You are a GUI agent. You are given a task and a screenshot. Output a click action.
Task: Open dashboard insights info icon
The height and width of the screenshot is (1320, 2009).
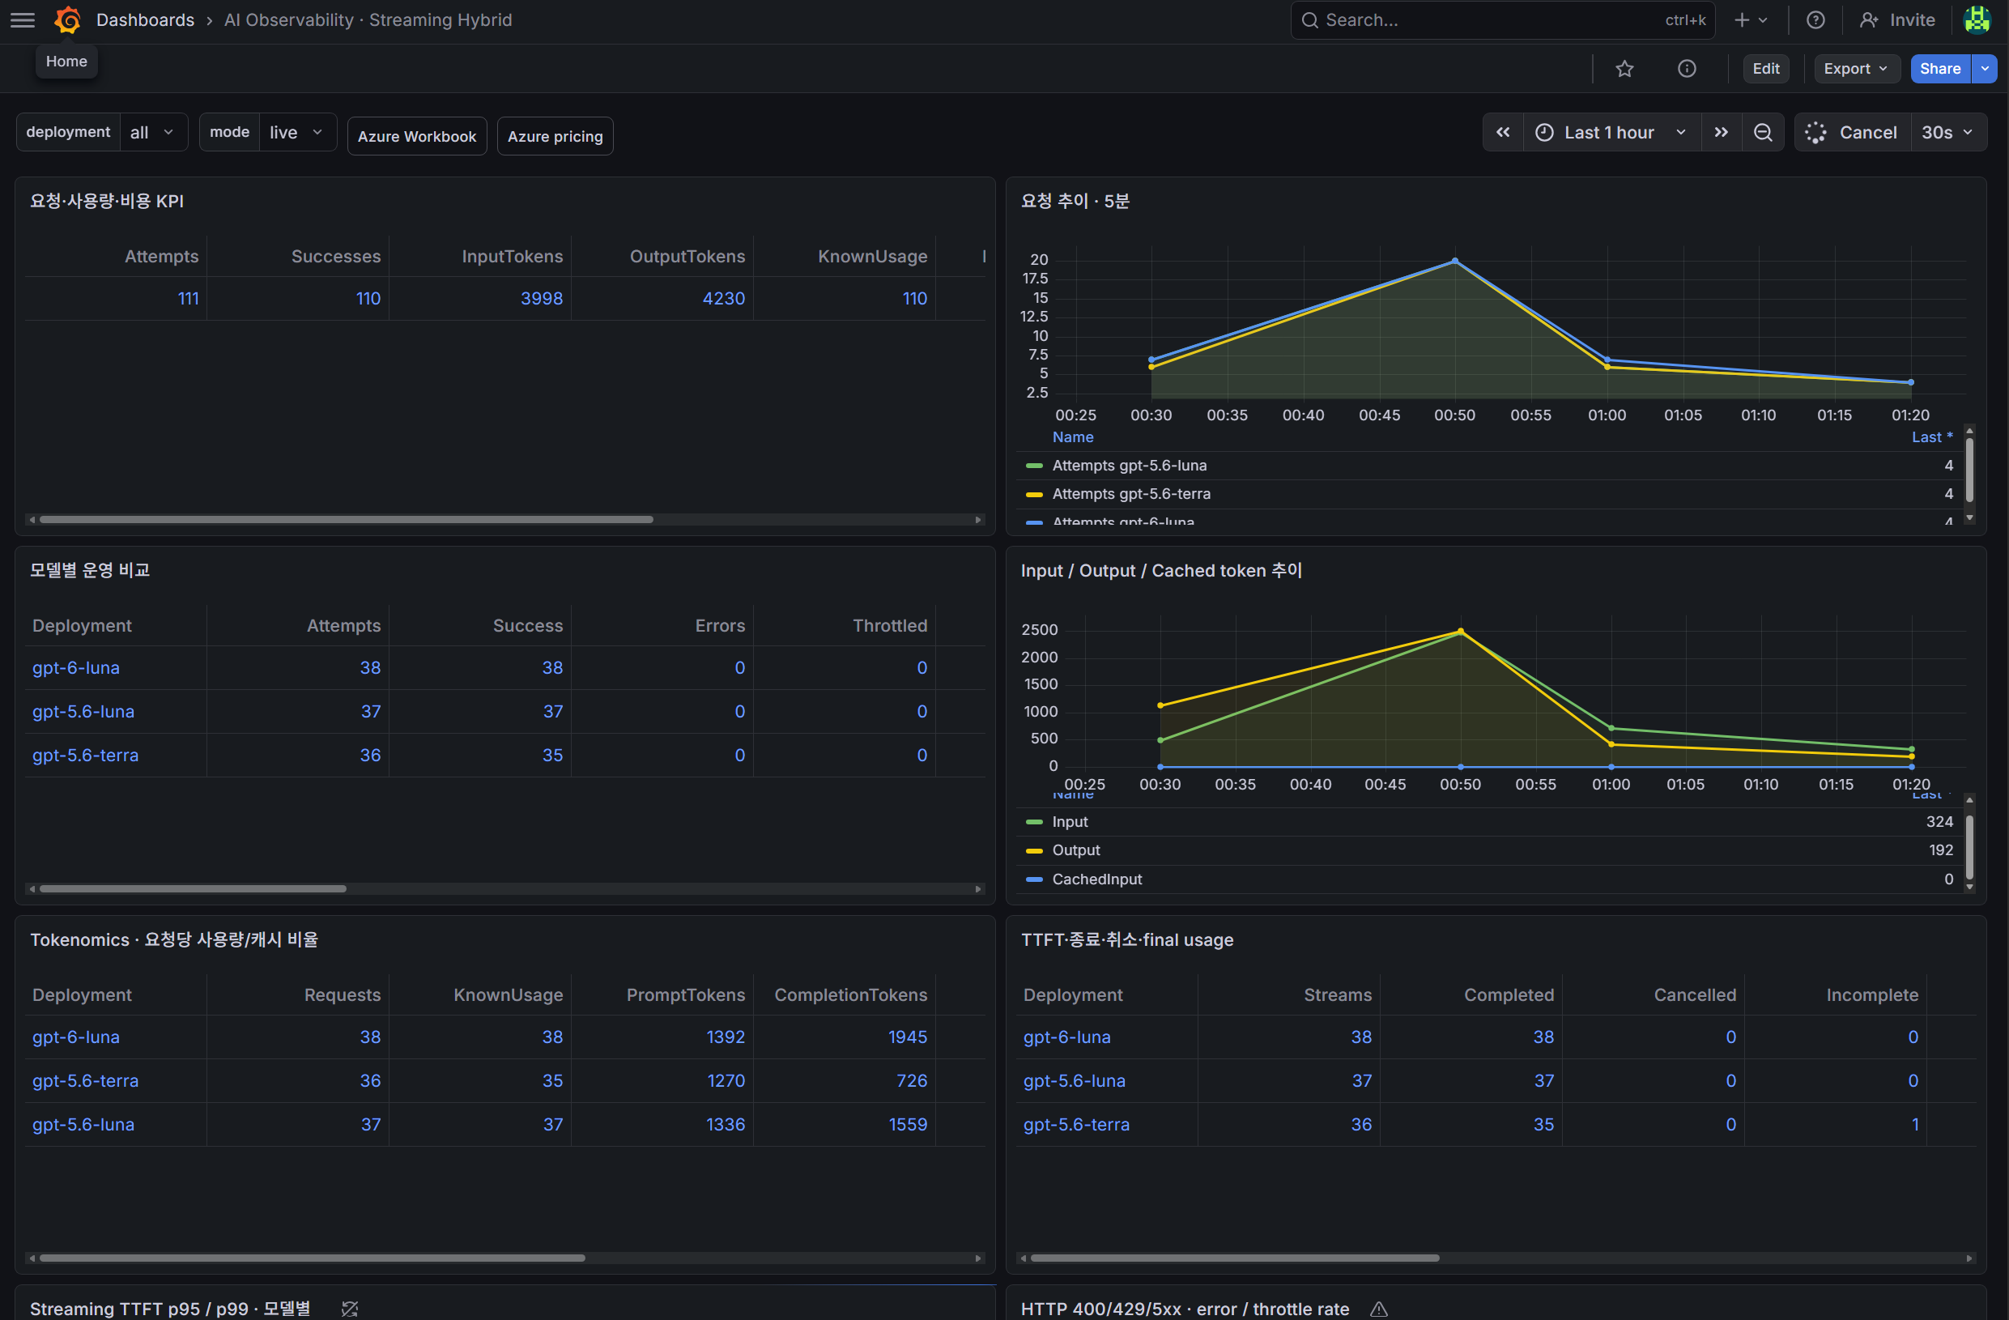(x=1686, y=69)
